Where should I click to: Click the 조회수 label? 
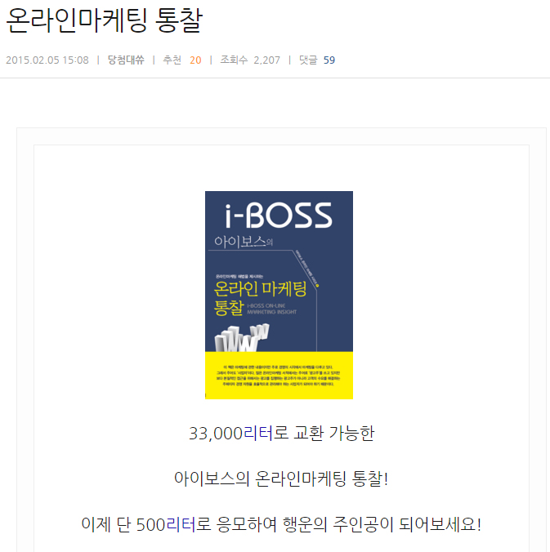pos(234,60)
